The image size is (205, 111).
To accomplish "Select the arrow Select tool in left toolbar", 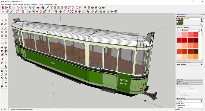I will [x=2, y=20].
